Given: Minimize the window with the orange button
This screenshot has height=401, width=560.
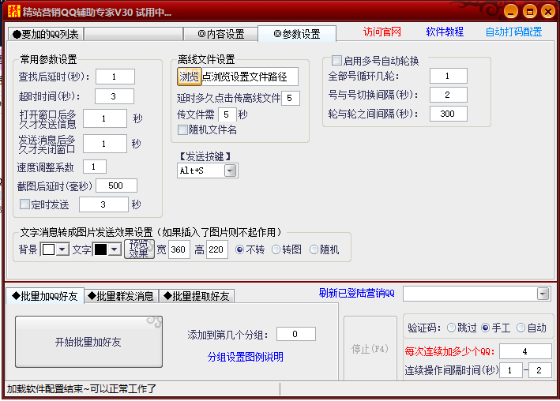Looking at the screenshot, I should coord(511,11).
